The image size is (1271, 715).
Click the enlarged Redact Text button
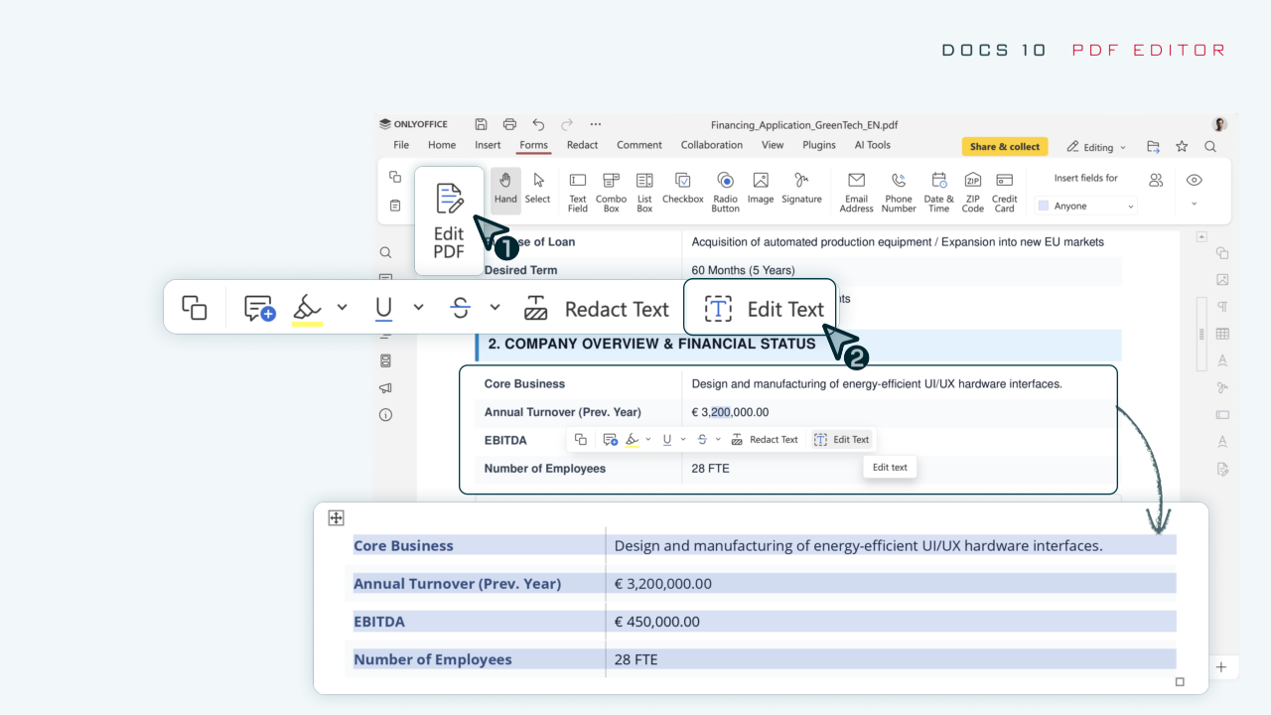pos(596,309)
